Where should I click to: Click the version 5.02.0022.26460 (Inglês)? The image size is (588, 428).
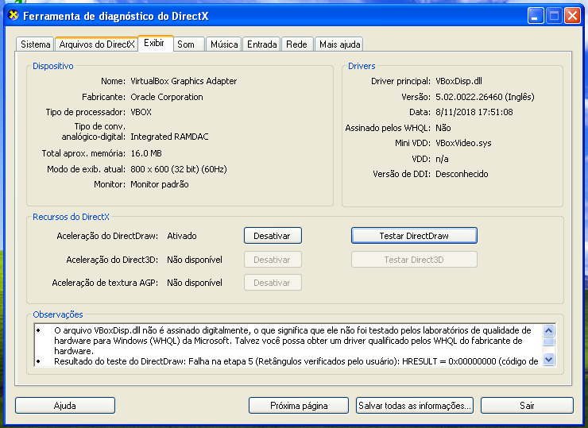tap(485, 97)
